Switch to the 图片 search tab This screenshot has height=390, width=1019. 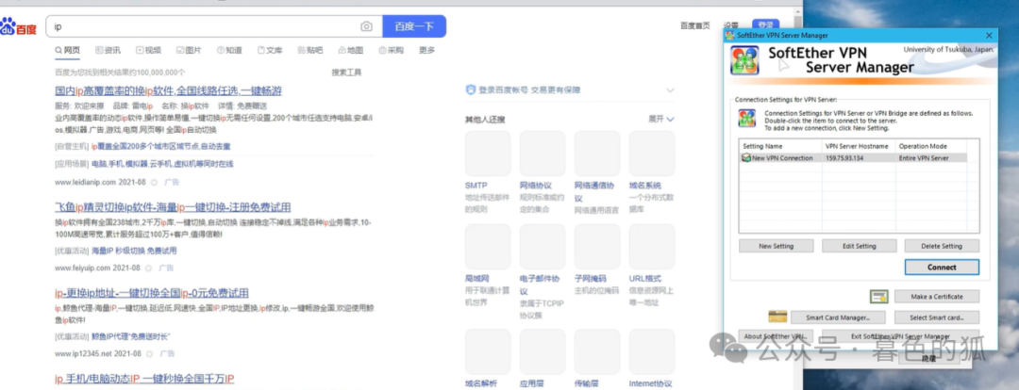coord(188,50)
